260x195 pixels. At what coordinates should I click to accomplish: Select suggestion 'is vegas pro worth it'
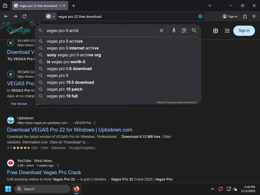[118, 62]
